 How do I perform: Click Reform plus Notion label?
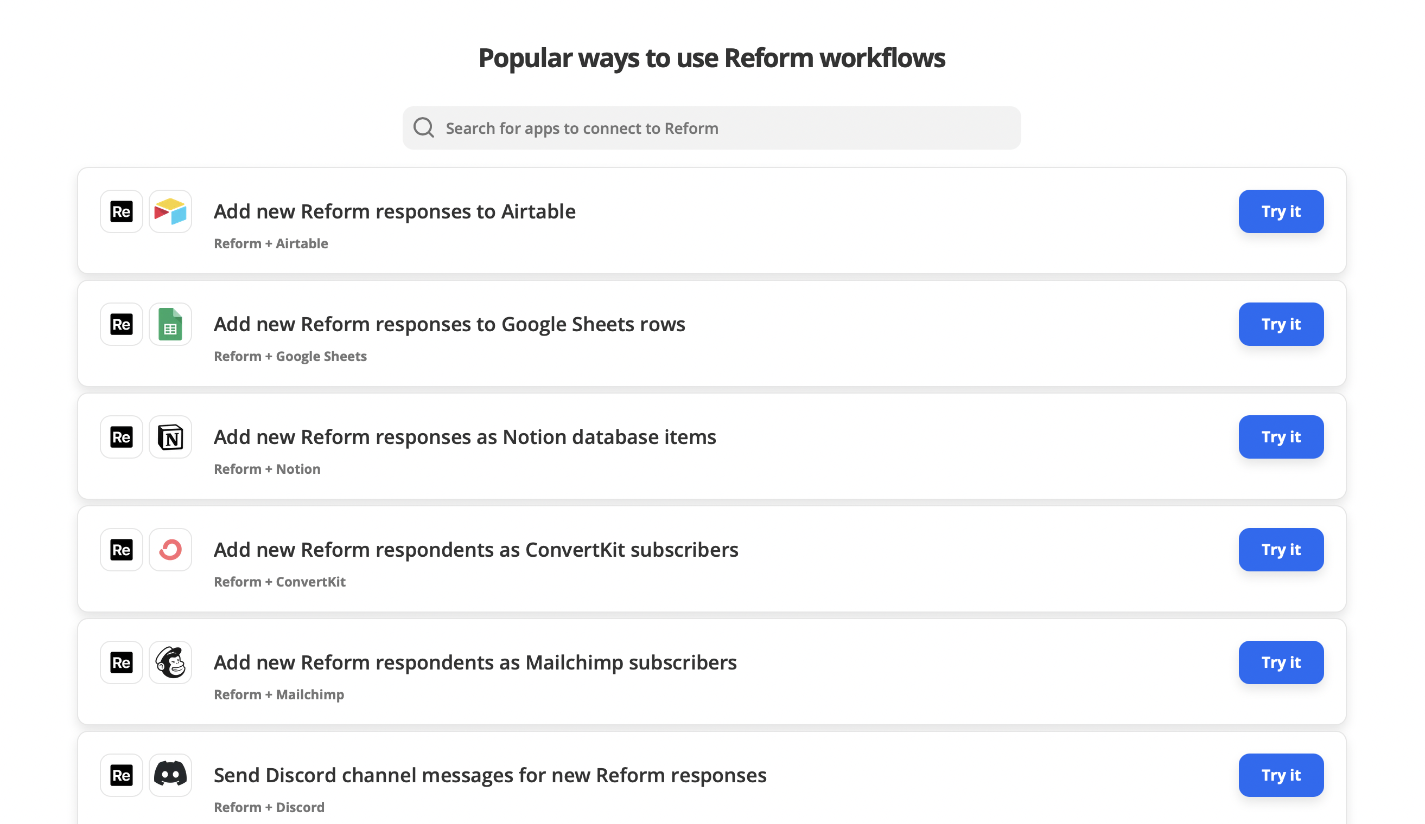(267, 469)
